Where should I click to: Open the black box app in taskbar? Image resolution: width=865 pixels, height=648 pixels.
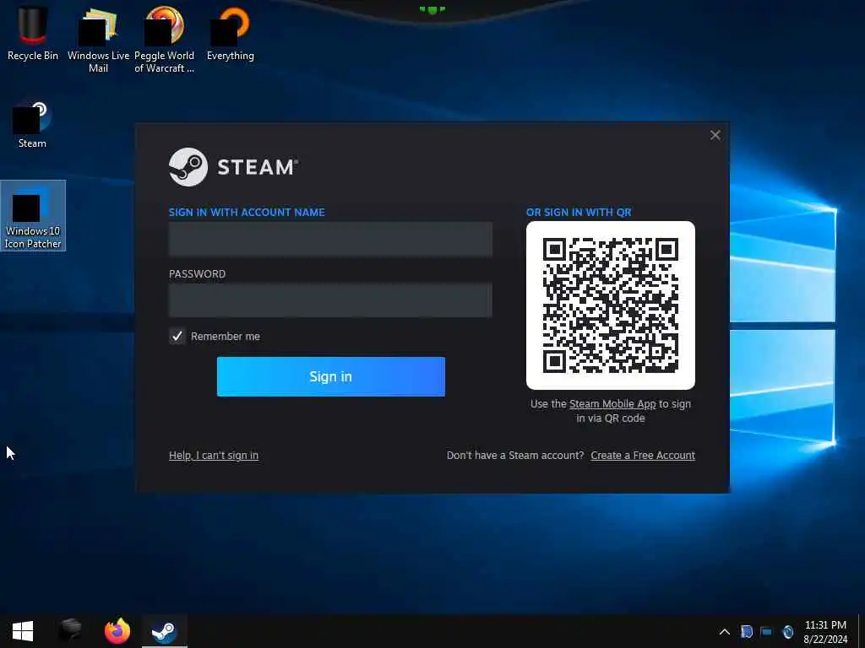pos(71,630)
